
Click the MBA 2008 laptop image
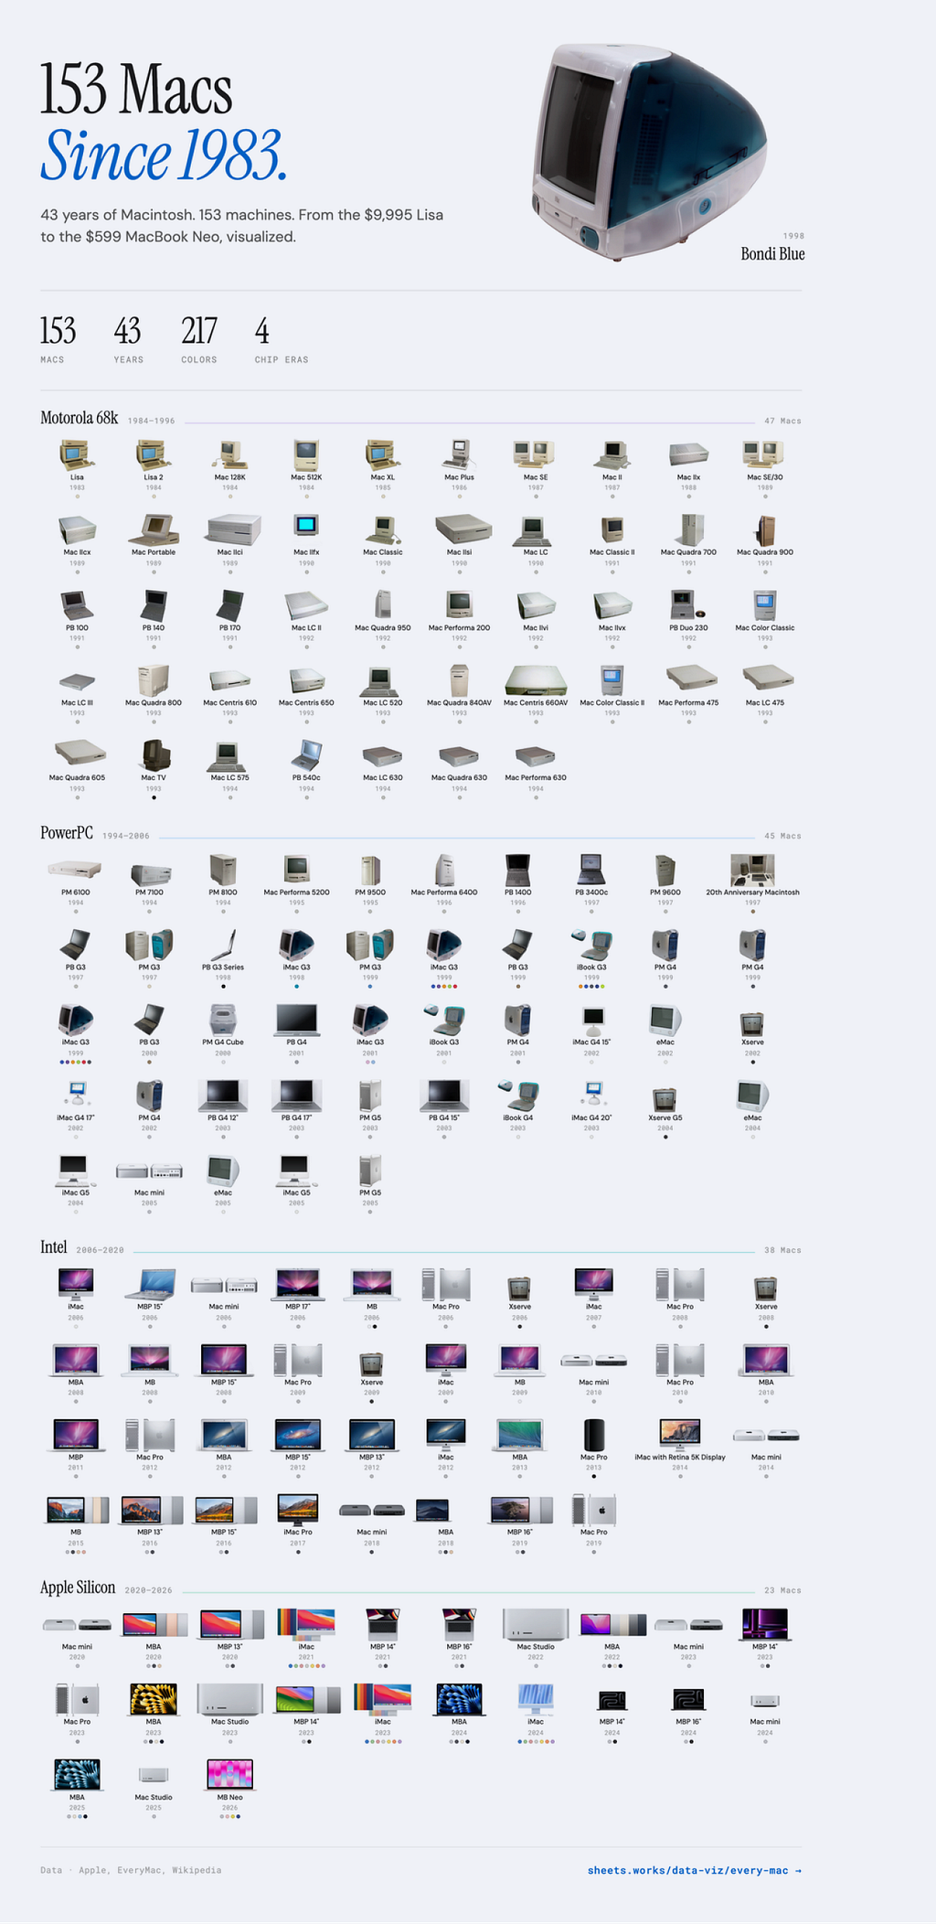pos(75,1360)
